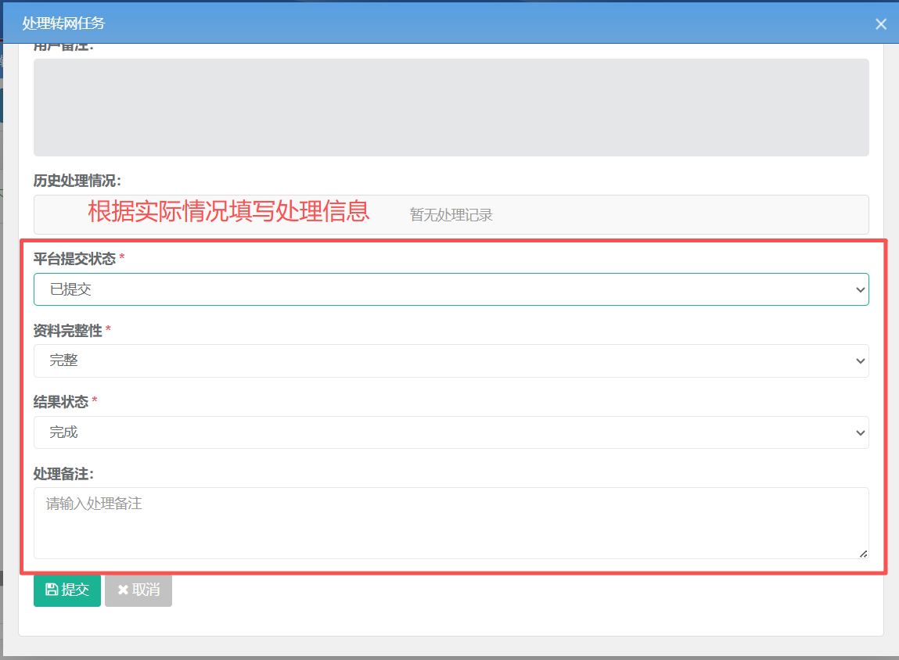899x660 pixels.
Task: Focus the 处理备注 text area
Action: (451, 522)
